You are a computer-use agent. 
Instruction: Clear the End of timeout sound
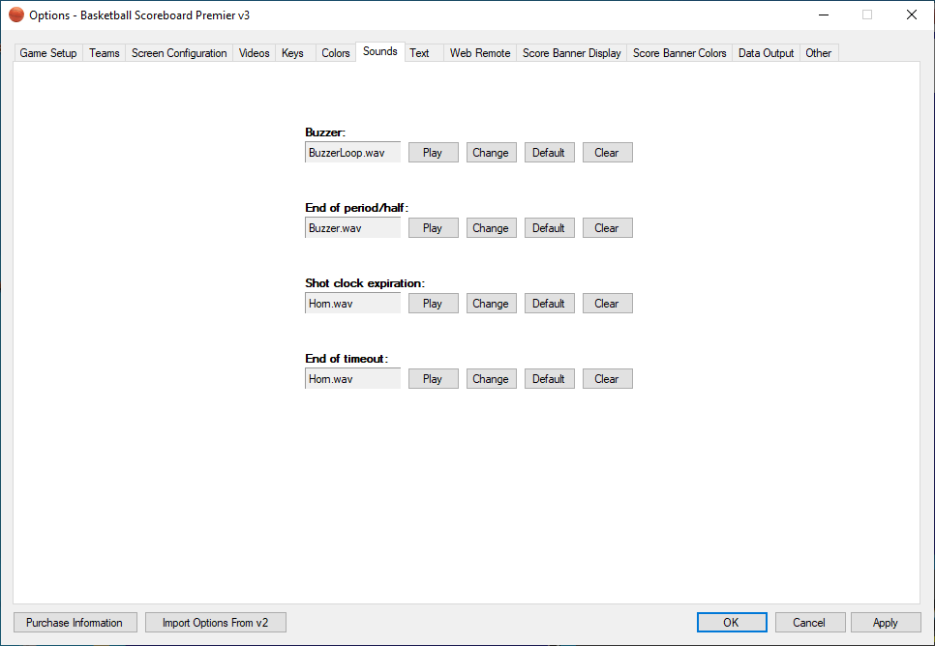click(607, 379)
